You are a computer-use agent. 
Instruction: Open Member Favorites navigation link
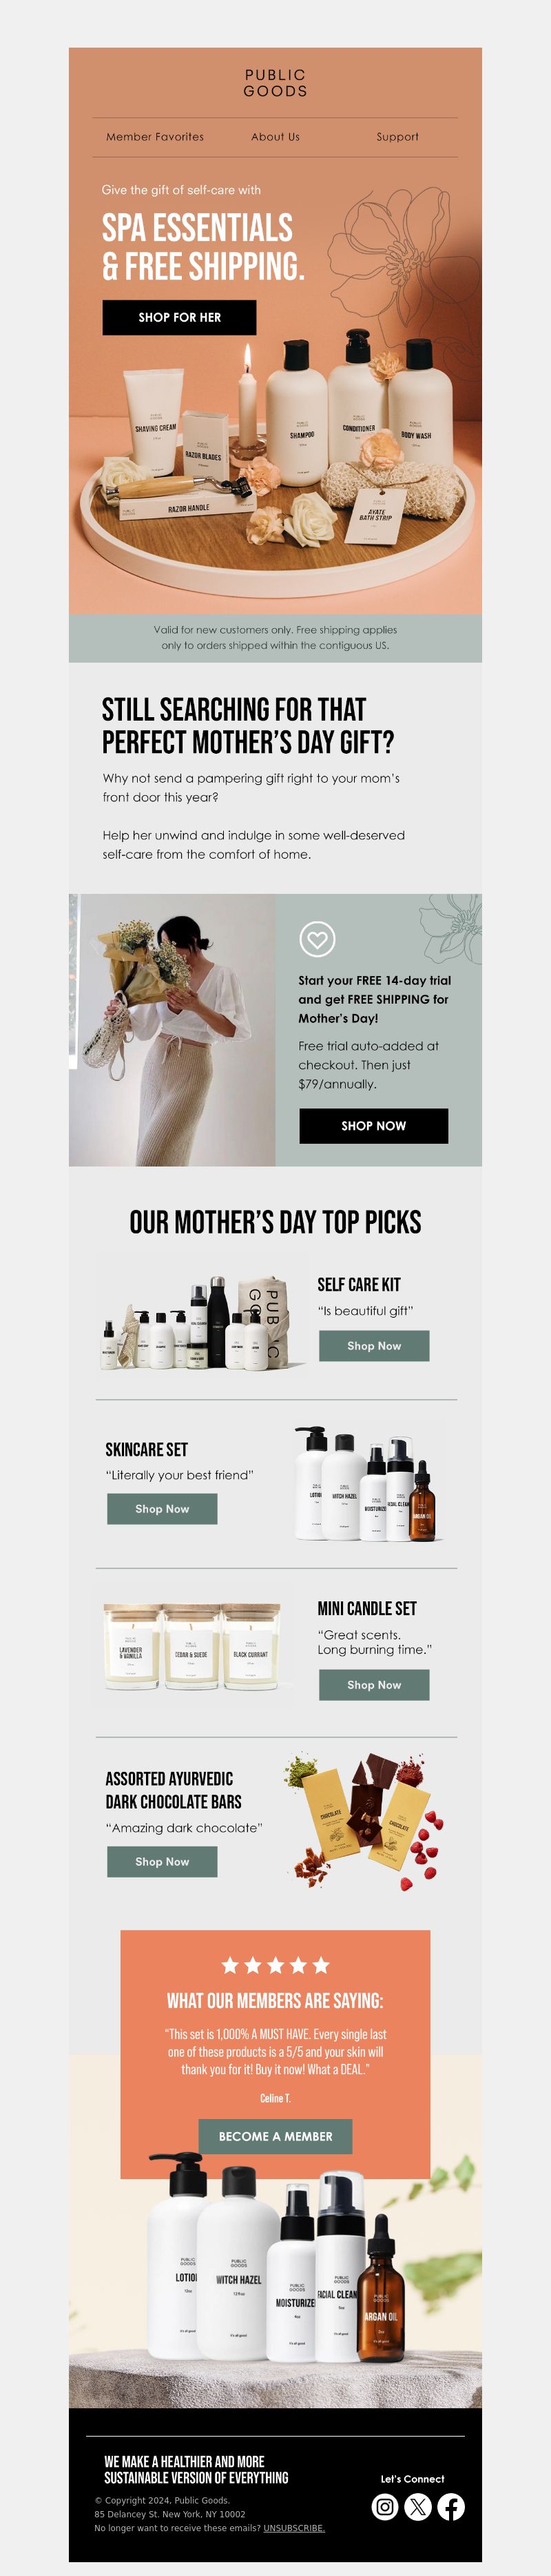pyautogui.click(x=155, y=137)
